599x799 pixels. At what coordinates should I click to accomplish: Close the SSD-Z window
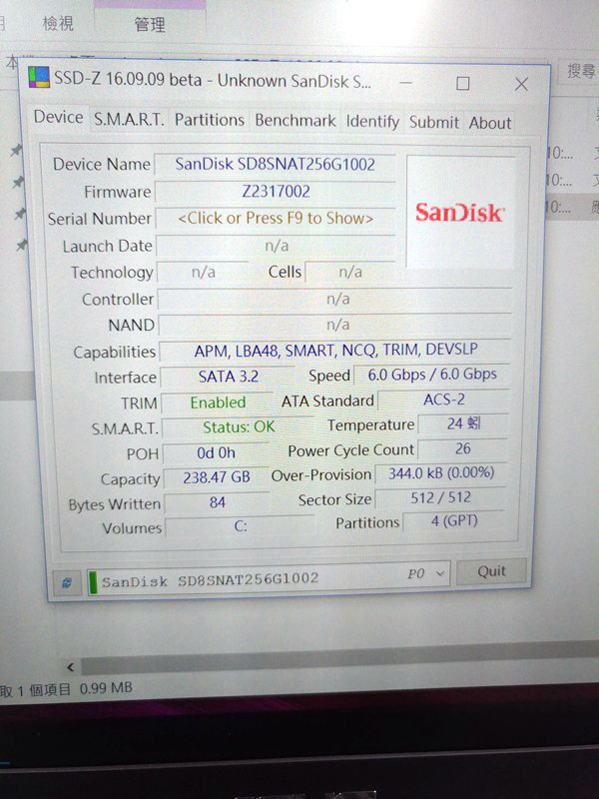[521, 84]
